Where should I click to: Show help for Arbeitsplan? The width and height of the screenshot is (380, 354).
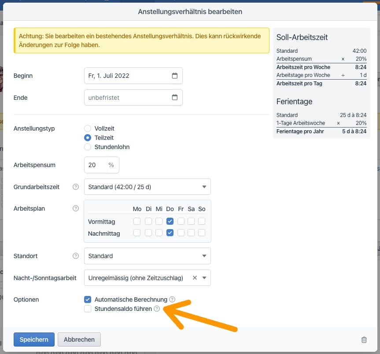[76, 208]
